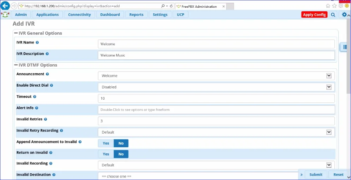Screen dimensions: 351x180
Task: Open the Settings menu
Action: [x=160, y=14]
